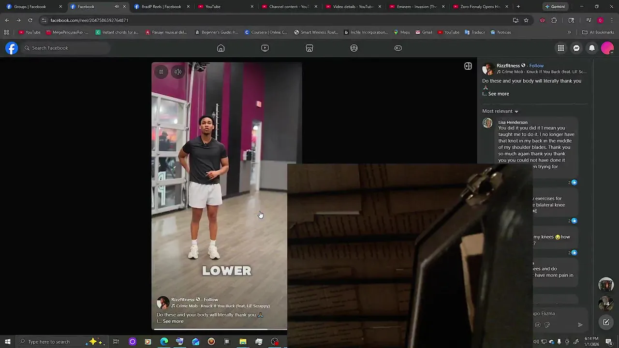Mute audio on the active Facebook tab

tap(117, 7)
